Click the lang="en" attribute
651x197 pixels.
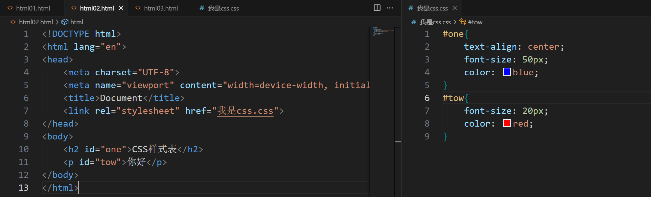click(x=98, y=47)
